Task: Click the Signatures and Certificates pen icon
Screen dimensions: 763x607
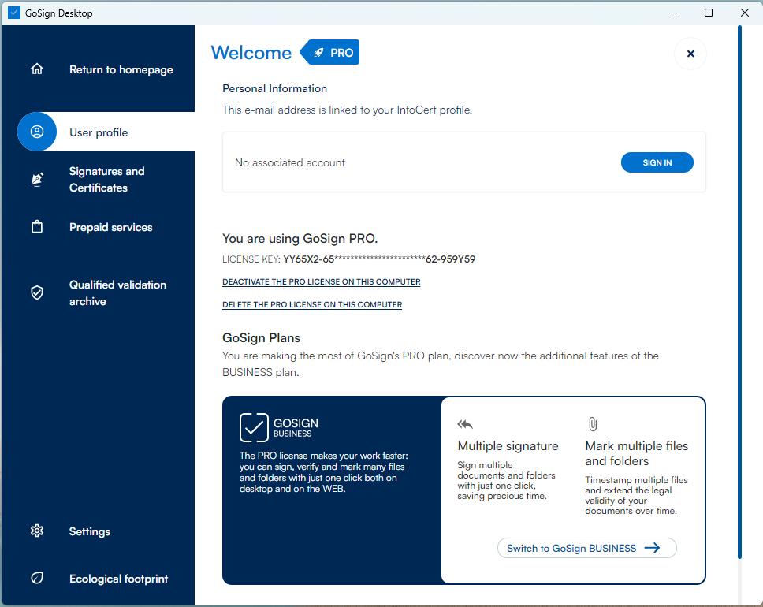Action: click(x=37, y=180)
